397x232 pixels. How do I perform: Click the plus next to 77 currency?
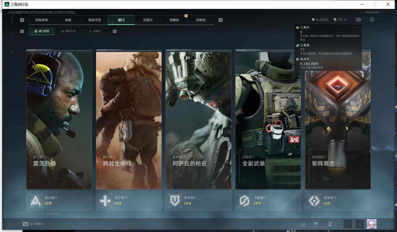[x=345, y=20]
